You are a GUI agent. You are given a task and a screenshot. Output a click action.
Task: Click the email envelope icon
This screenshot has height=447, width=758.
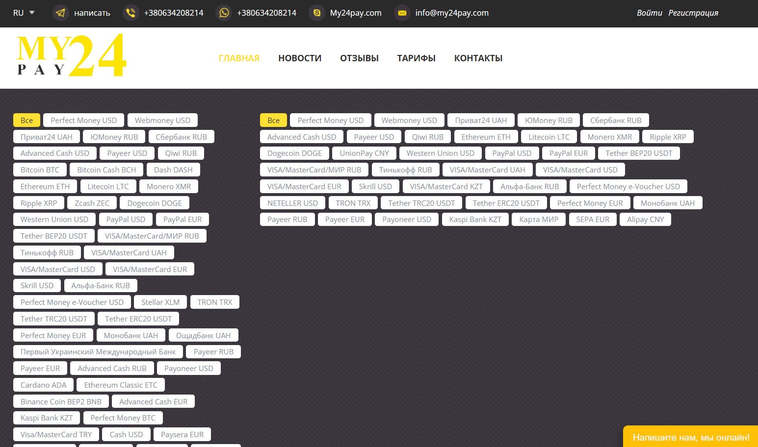click(402, 13)
